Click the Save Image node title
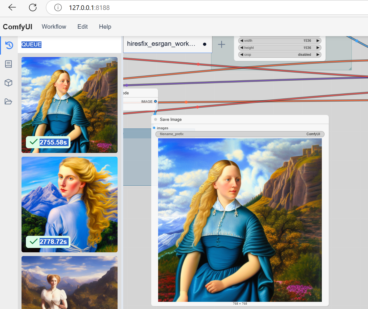This screenshot has width=368, height=309. tap(171, 119)
